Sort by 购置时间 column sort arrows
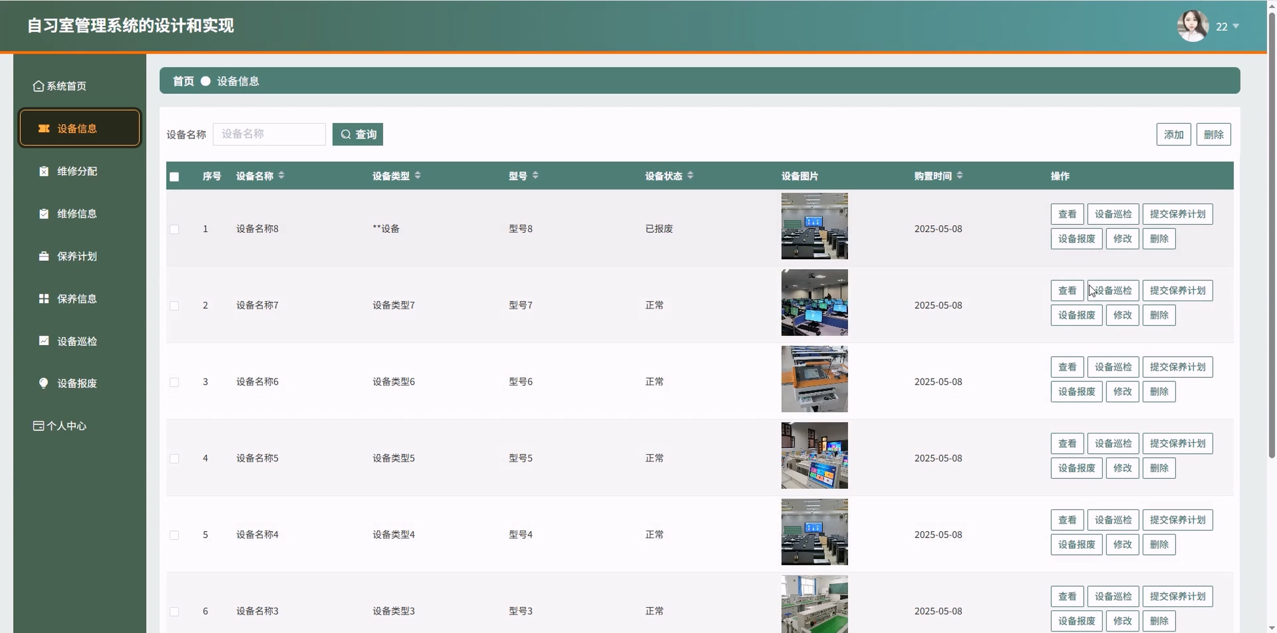Image resolution: width=1277 pixels, height=633 pixels. coord(960,175)
